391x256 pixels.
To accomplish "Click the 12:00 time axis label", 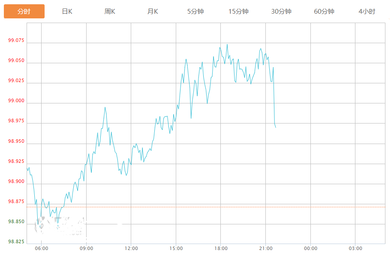I will (x=131, y=248).
